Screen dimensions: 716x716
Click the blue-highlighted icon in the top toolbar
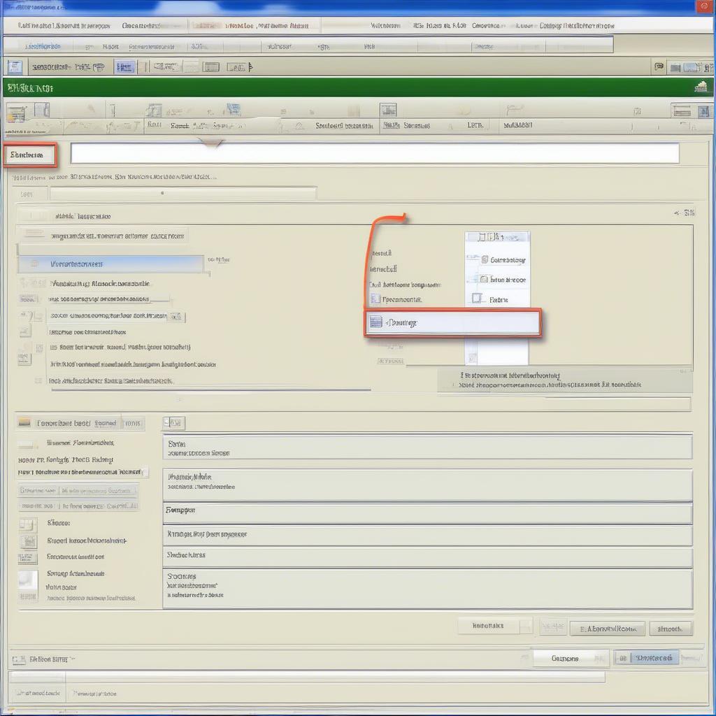(x=124, y=67)
